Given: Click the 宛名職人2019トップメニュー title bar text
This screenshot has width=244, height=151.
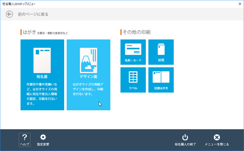Looking at the screenshot, I should [x=19, y=3].
